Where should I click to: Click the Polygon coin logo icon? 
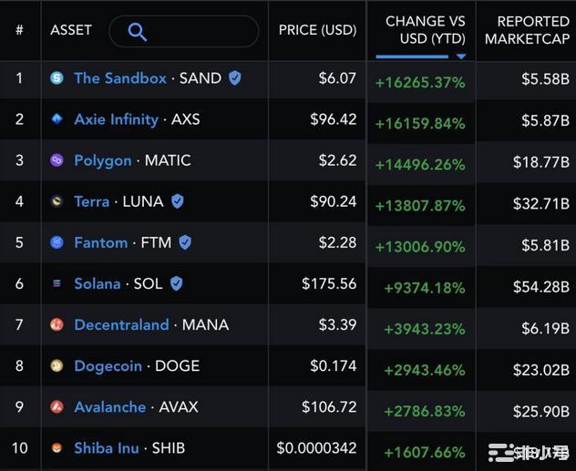coord(57,160)
